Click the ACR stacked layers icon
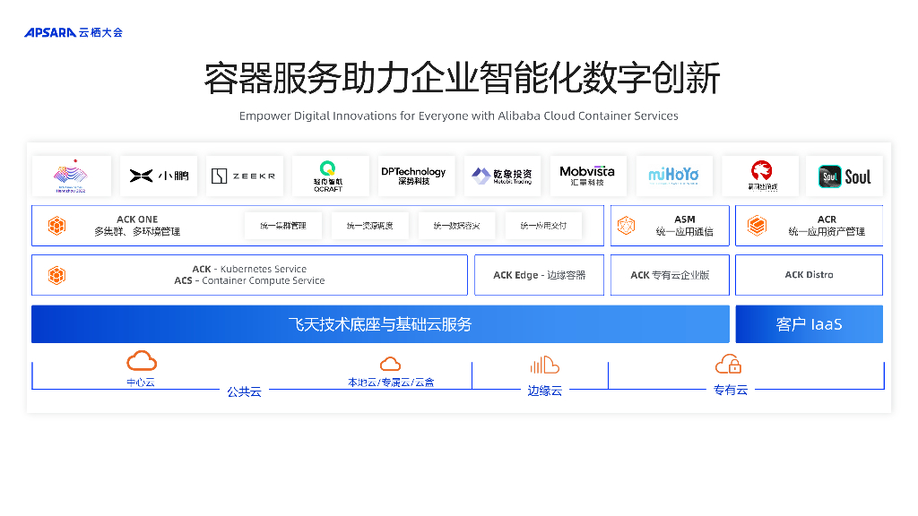Screen dimensions: 918x516 [x=757, y=225]
